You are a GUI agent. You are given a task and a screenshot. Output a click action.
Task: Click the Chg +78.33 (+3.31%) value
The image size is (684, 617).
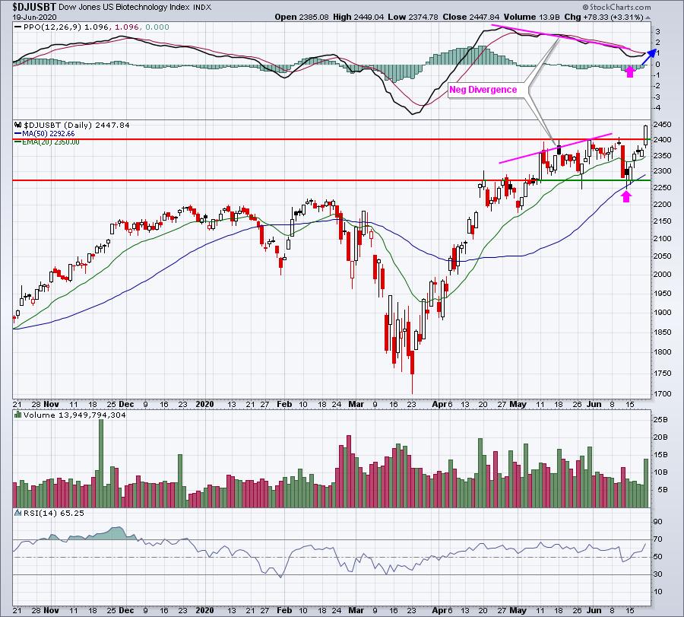pyautogui.click(x=603, y=17)
